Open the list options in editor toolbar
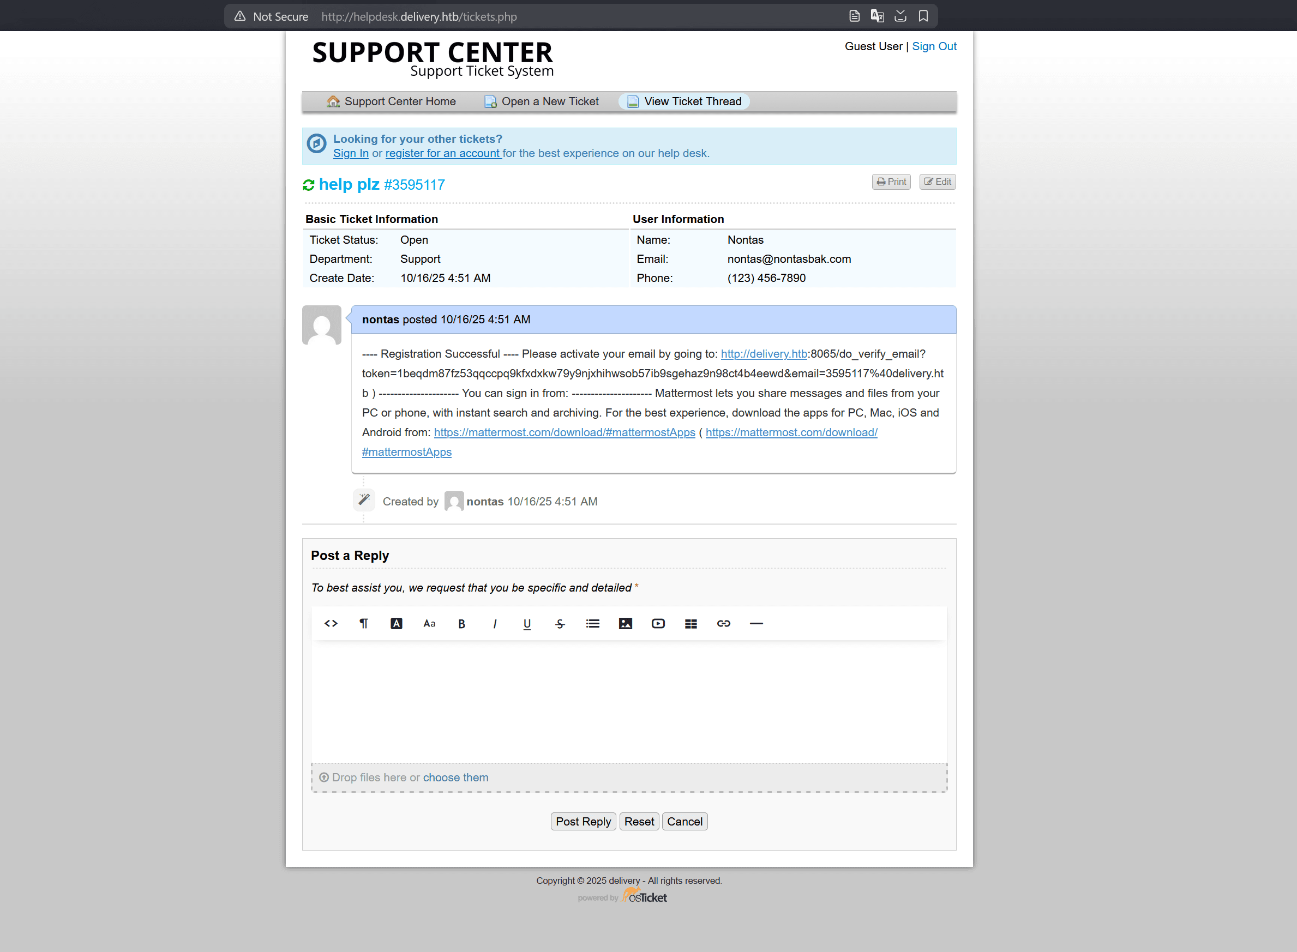The width and height of the screenshot is (1297, 952). 592,624
